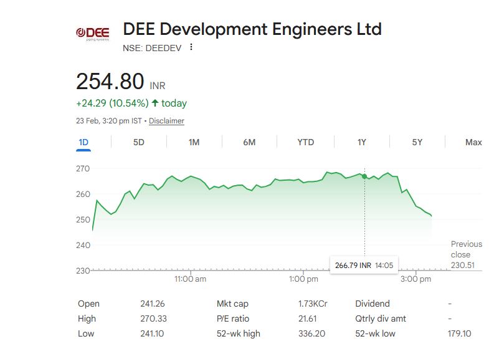Screen dimensions: 494x364
Task: Click the green up arrow beside today
Action: 155,103
